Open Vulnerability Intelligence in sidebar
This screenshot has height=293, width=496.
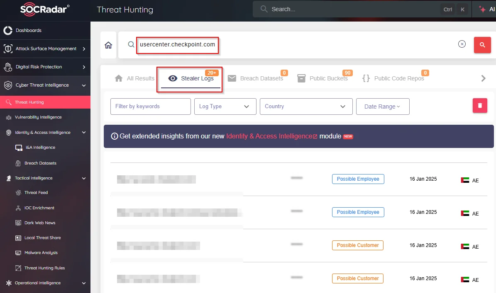[x=38, y=117]
